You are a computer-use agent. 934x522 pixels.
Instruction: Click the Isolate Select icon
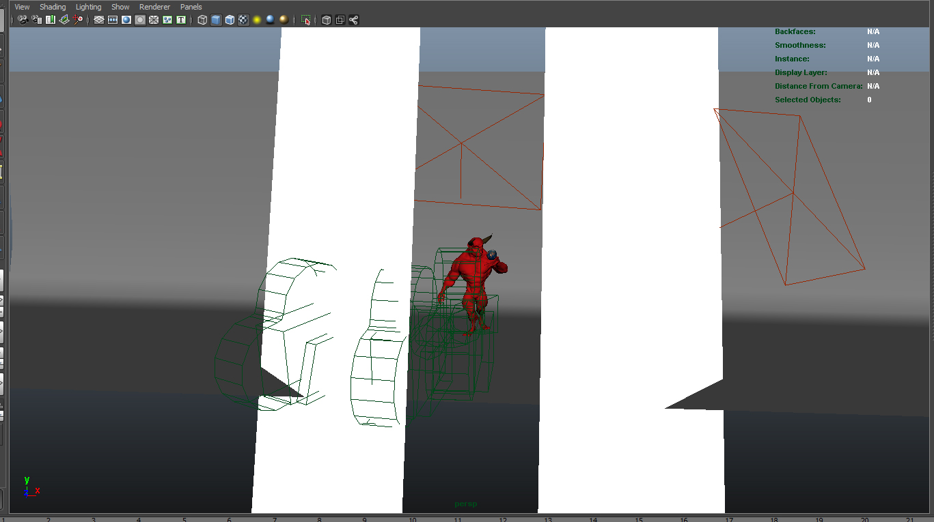pos(305,20)
